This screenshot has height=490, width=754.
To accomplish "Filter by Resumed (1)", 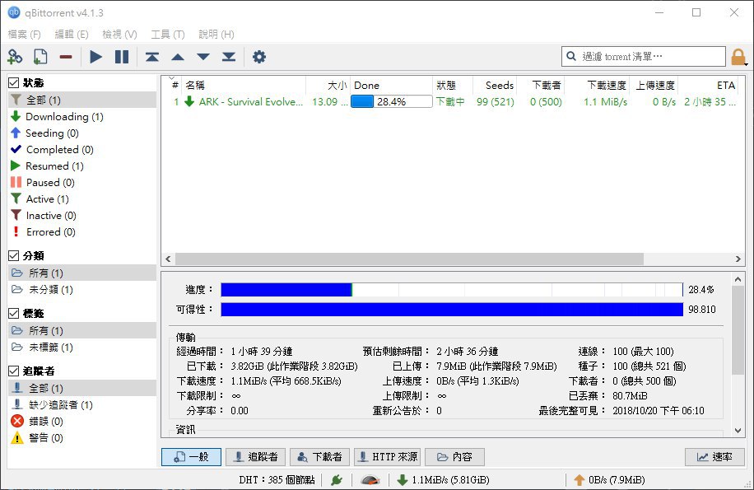I will (82, 166).
